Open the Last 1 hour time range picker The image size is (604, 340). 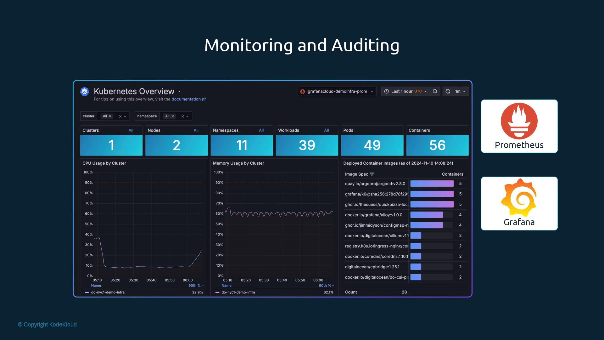coord(406,91)
